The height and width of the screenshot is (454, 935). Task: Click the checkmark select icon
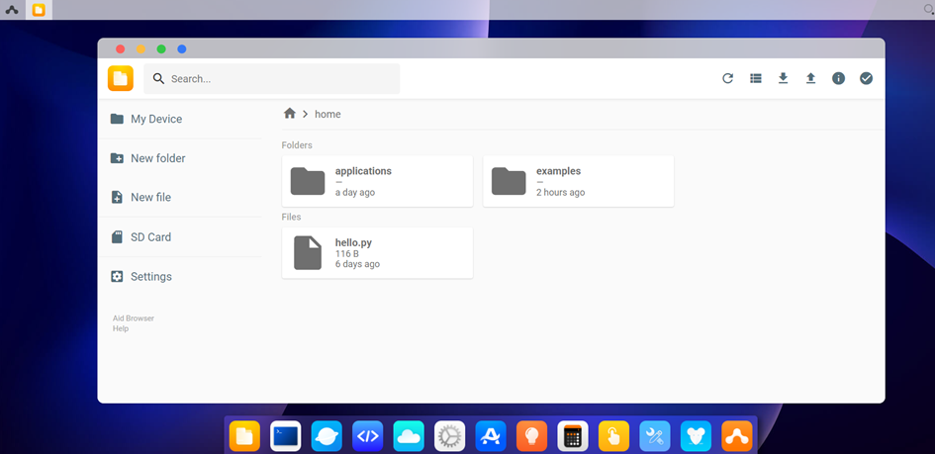coord(866,78)
